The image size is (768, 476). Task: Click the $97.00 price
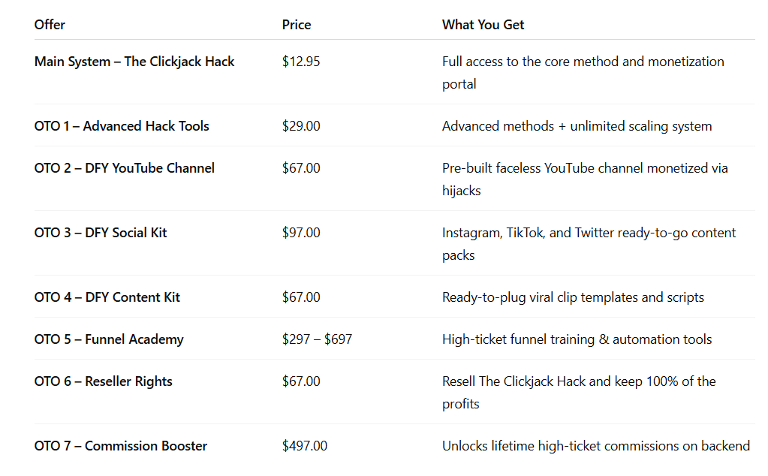click(301, 233)
